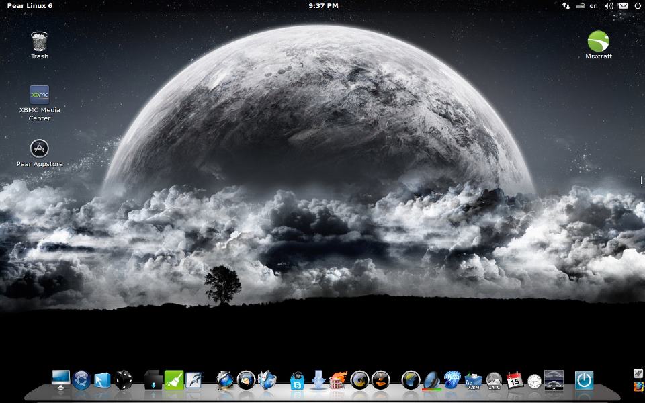Launch XBMC Media Center from desktop
The image size is (645, 403).
point(40,95)
